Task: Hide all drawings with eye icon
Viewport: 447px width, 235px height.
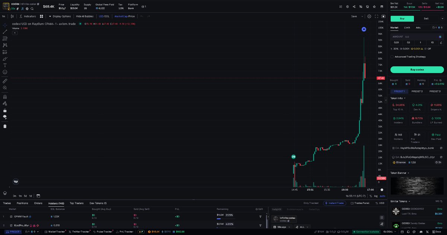Action: click(5, 117)
